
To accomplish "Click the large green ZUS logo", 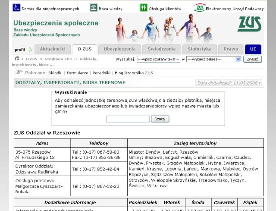I will 249,25.
